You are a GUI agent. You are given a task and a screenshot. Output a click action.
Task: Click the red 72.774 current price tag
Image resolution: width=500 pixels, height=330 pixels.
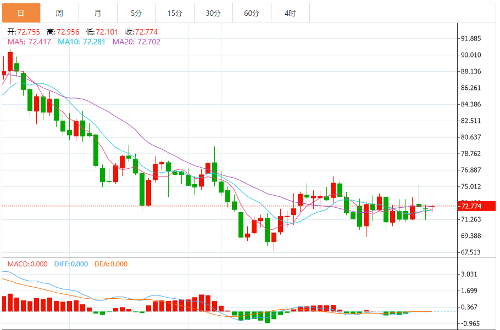point(477,206)
